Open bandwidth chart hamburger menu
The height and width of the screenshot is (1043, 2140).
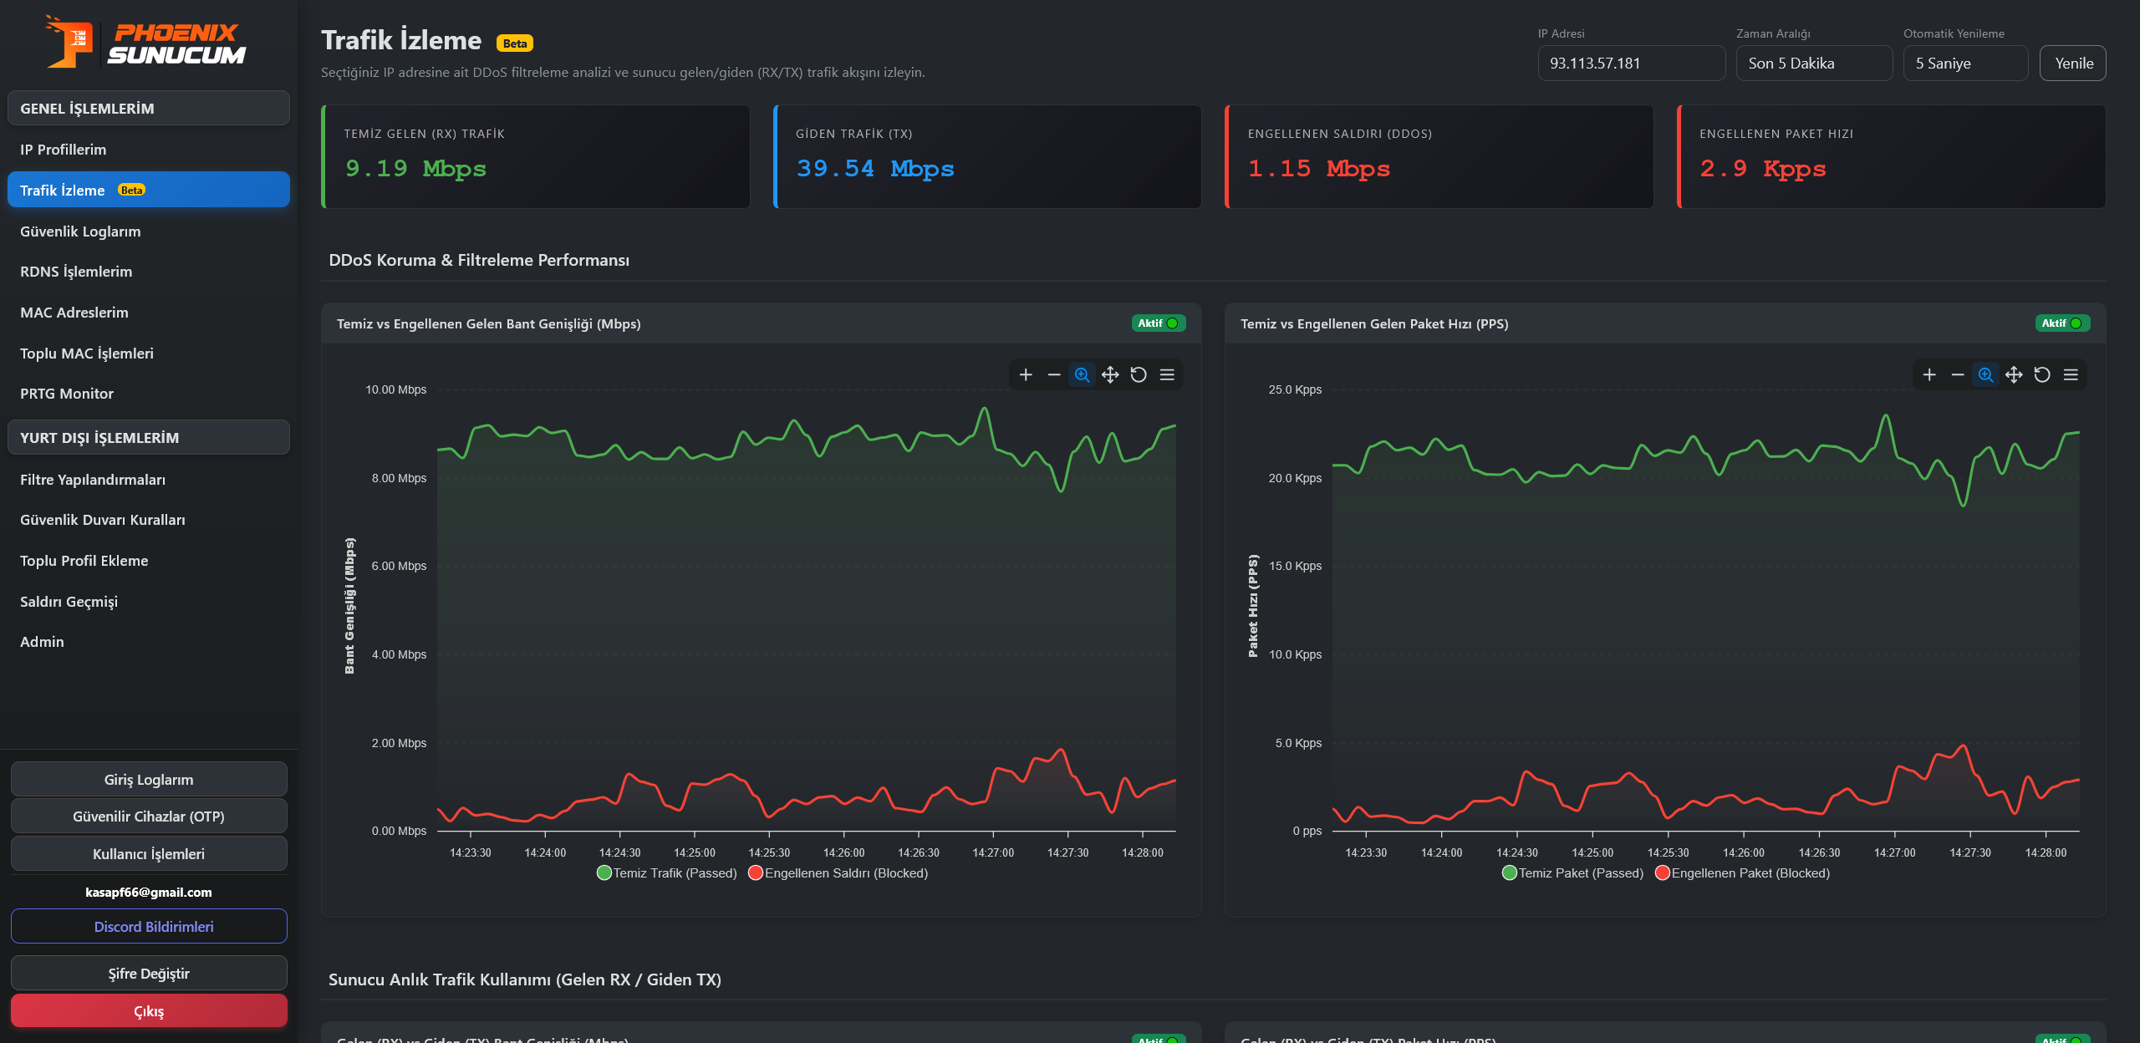[1167, 375]
